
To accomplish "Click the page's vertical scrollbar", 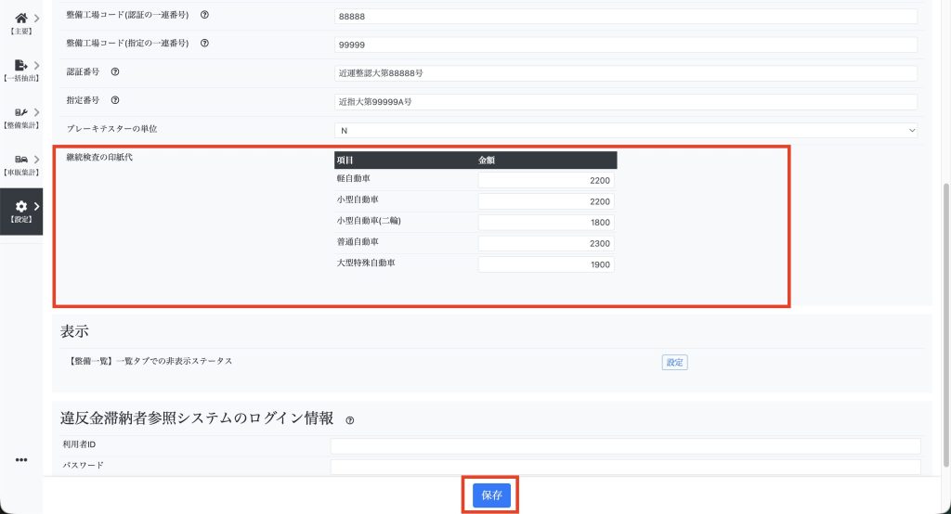I will (945, 278).
